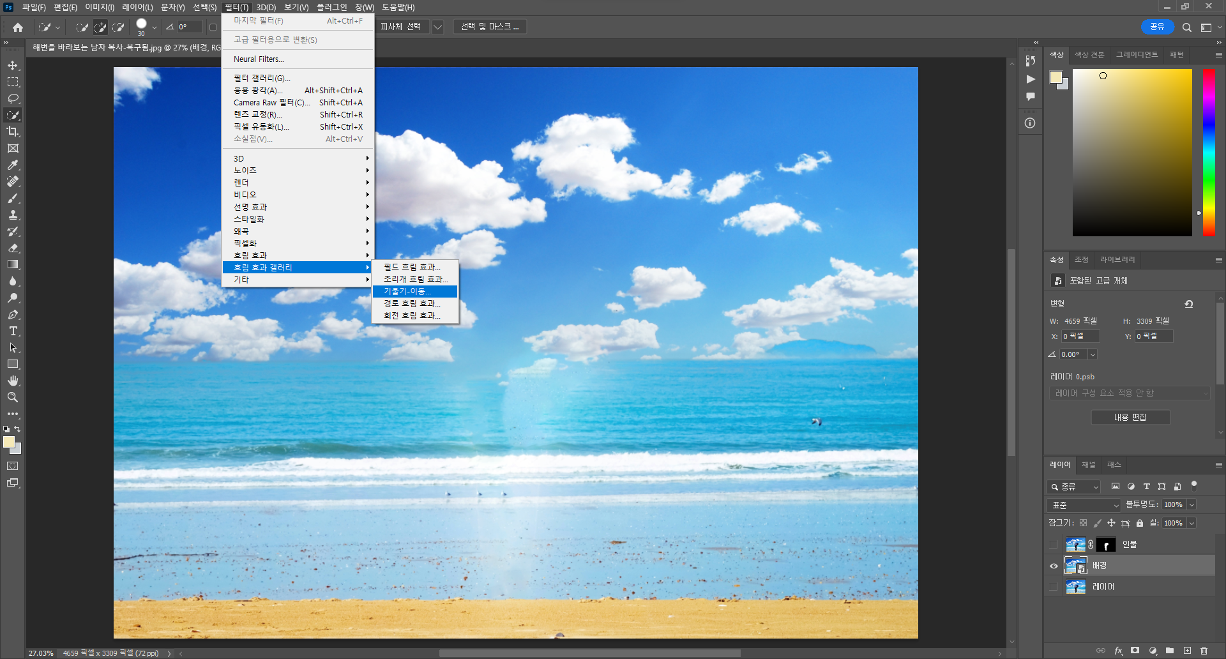1226x659 pixels.
Task: Select the Blur tool
Action: pos(13,281)
